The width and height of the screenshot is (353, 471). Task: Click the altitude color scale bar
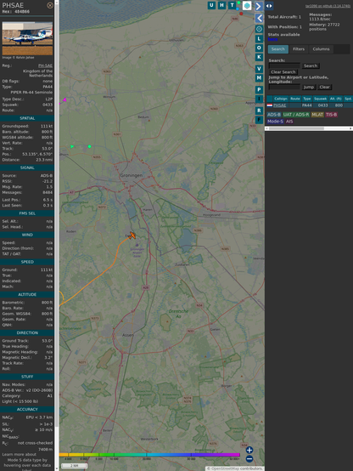click(149, 455)
